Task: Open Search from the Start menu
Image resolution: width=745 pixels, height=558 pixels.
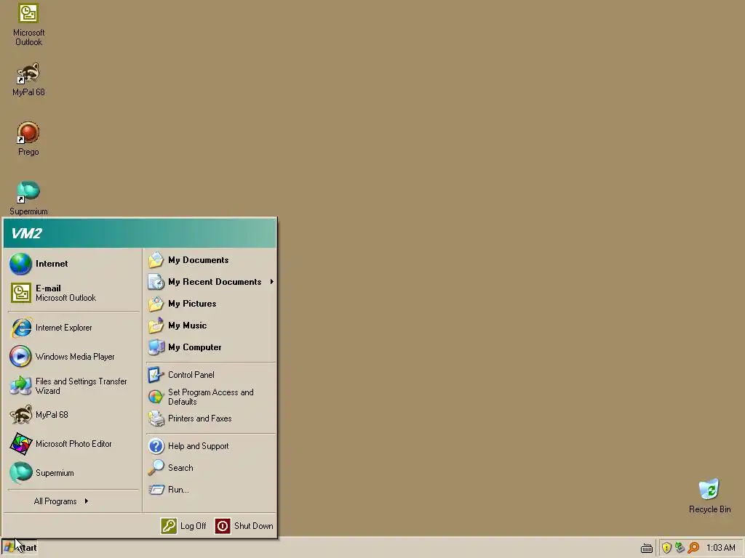Action: coord(210,468)
